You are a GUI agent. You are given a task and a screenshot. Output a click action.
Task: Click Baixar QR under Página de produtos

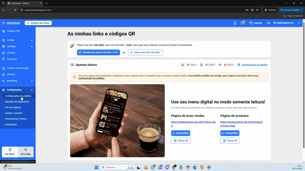pyautogui.click(x=230, y=141)
